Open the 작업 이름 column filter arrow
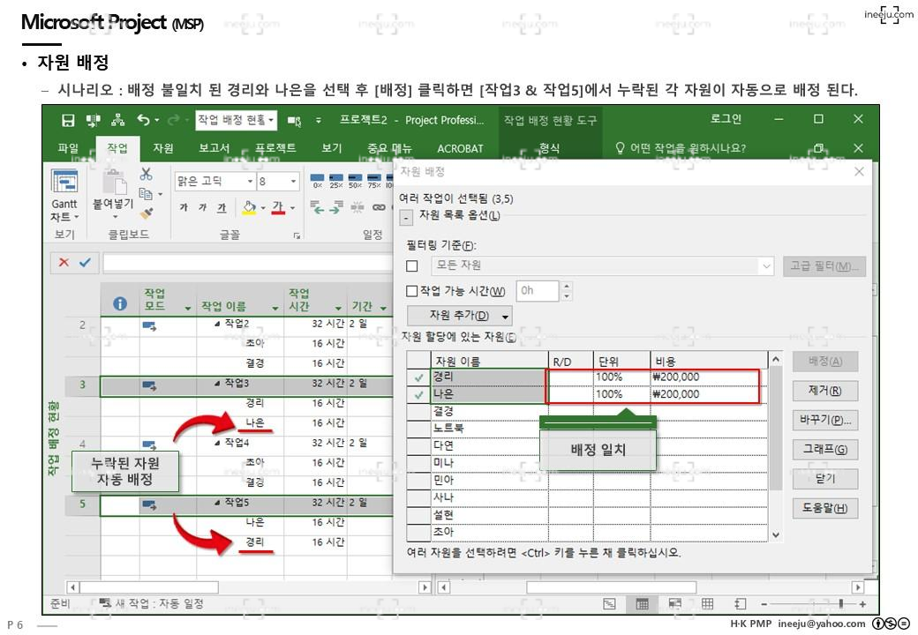The image size is (918, 635). 275,308
